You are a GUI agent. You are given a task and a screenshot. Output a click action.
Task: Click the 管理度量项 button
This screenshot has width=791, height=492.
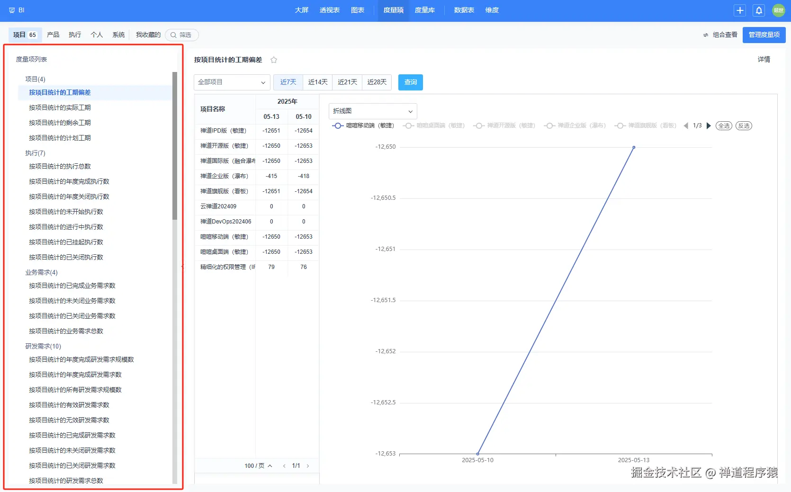click(764, 35)
